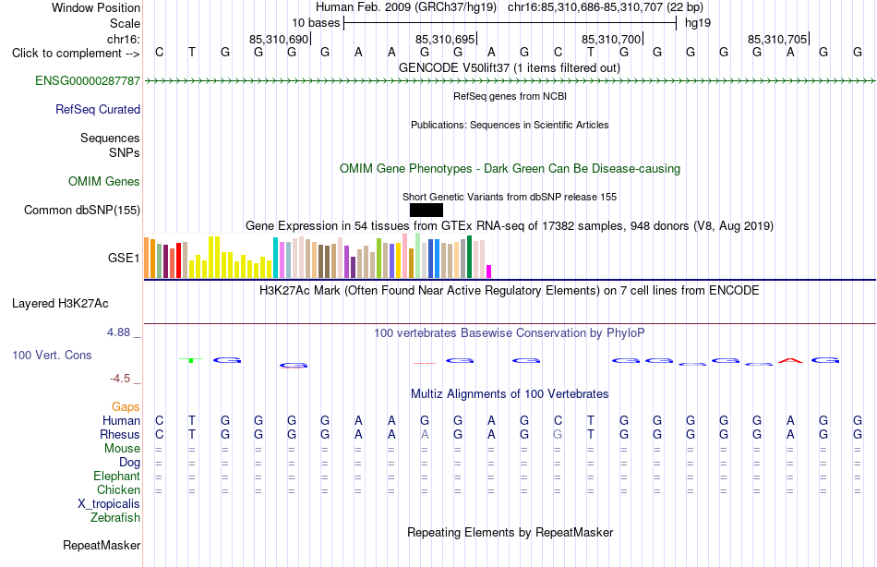
Task: Click the GTEx 'Gene Expression in 54 tissues' title
Action: (x=510, y=225)
